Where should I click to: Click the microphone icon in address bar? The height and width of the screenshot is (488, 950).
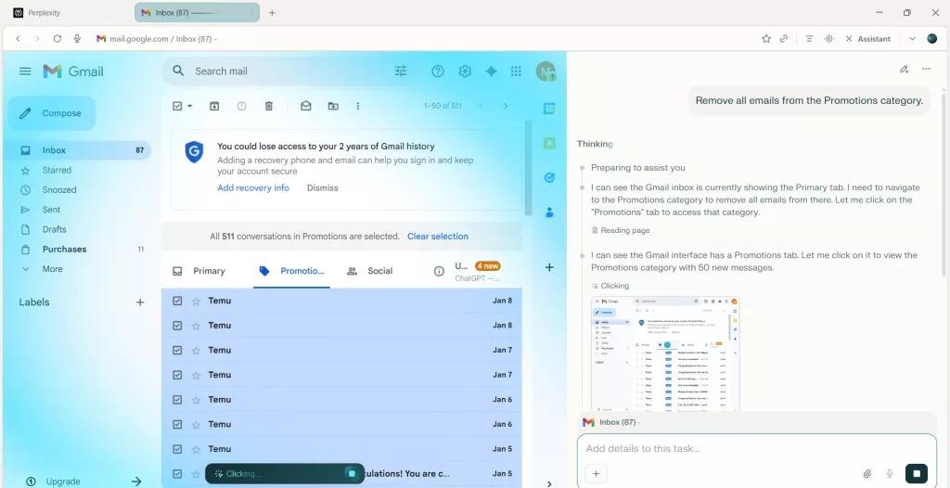(x=77, y=38)
